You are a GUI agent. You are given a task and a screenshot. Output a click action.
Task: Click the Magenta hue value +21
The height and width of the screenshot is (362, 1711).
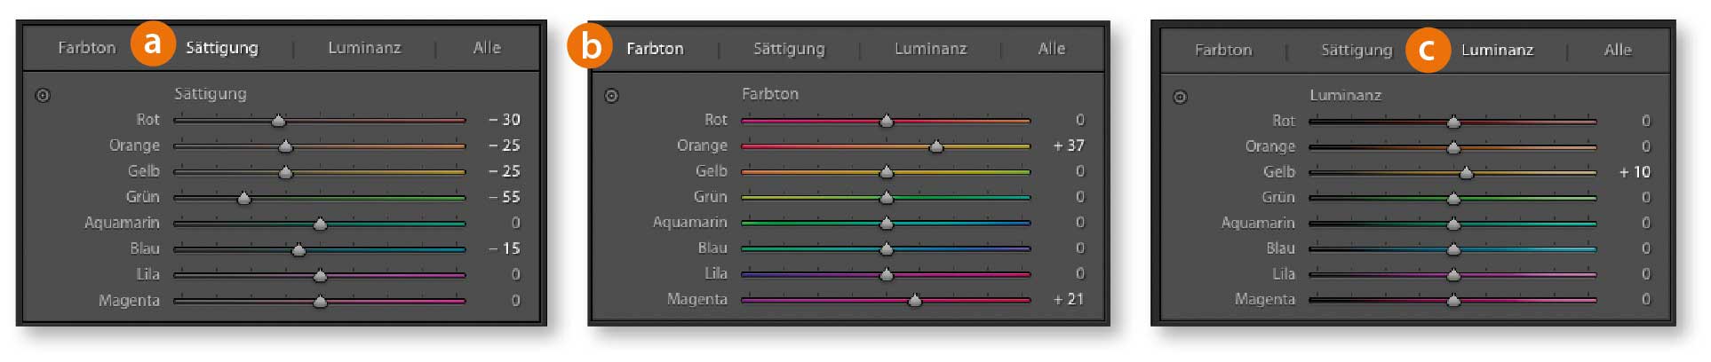coord(1069,300)
